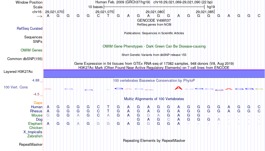
Task: Click the RefSeq genes from NCBI title
Action: pos(154,24)
